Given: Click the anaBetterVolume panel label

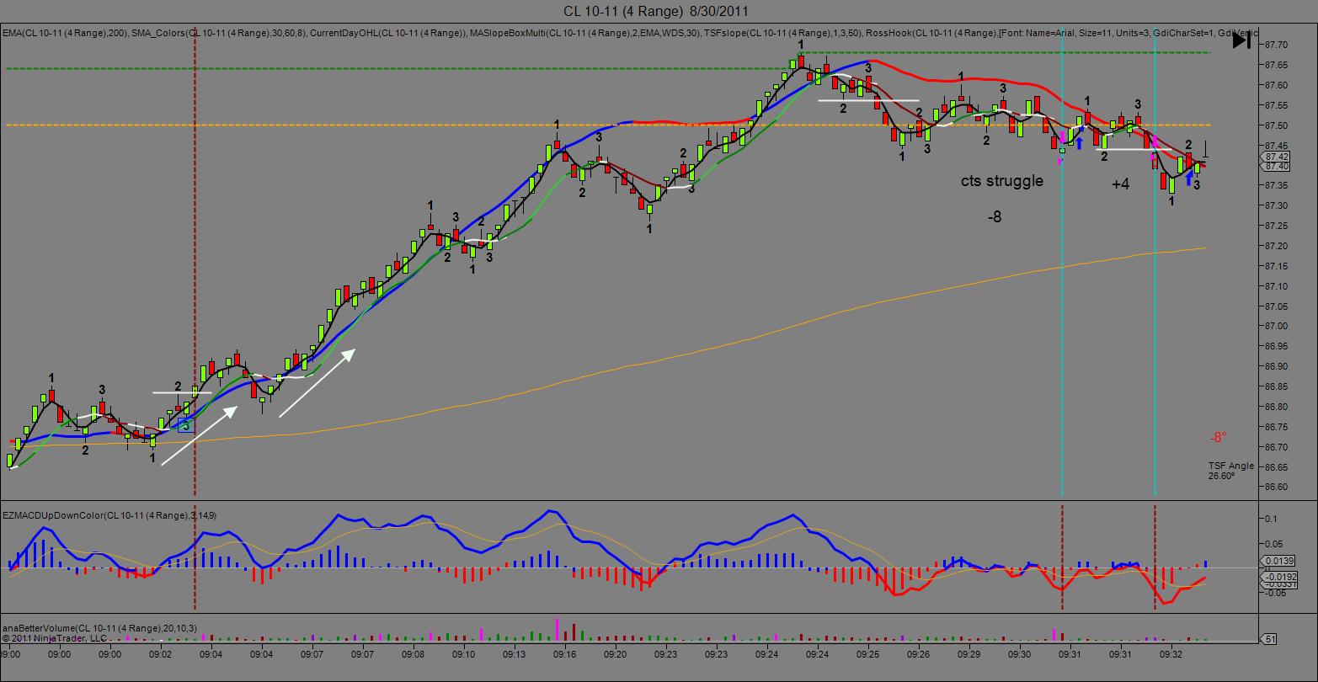Looking at the screenshot, I should [x=99, y=628].
